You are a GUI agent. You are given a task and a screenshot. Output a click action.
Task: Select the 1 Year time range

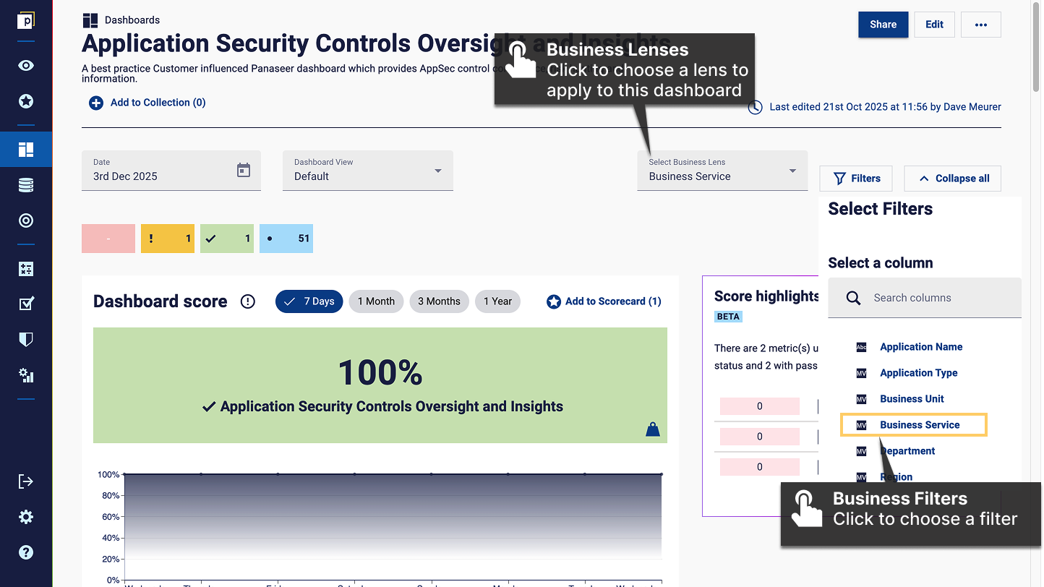[x=497, y=301]
